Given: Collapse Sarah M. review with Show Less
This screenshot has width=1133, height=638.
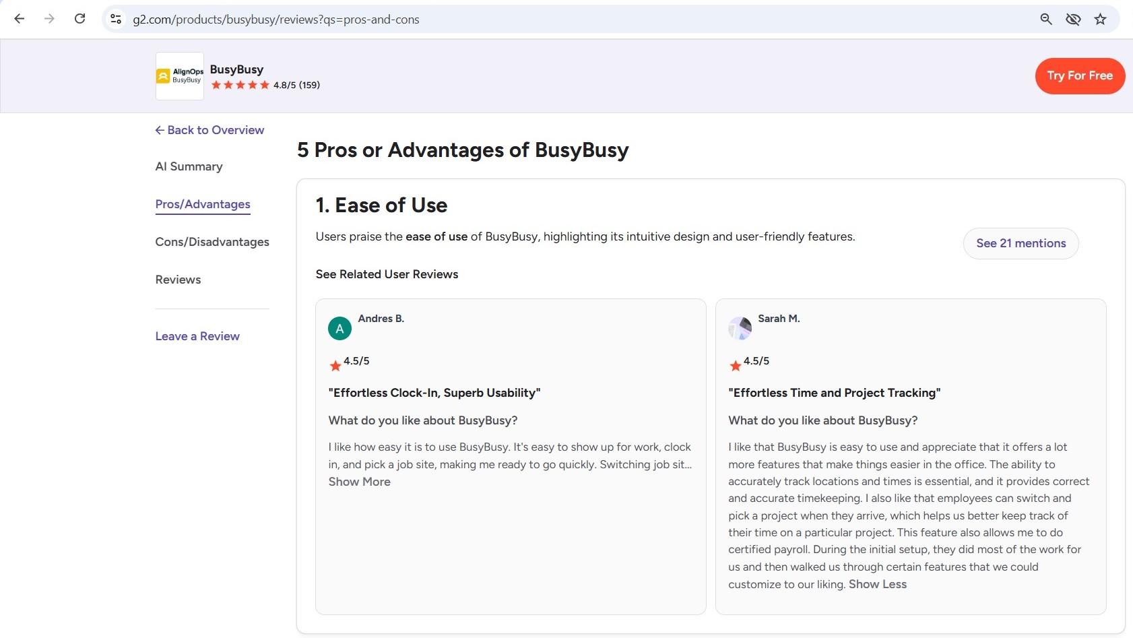Looking at the screenshot, I should pos(878,584).
